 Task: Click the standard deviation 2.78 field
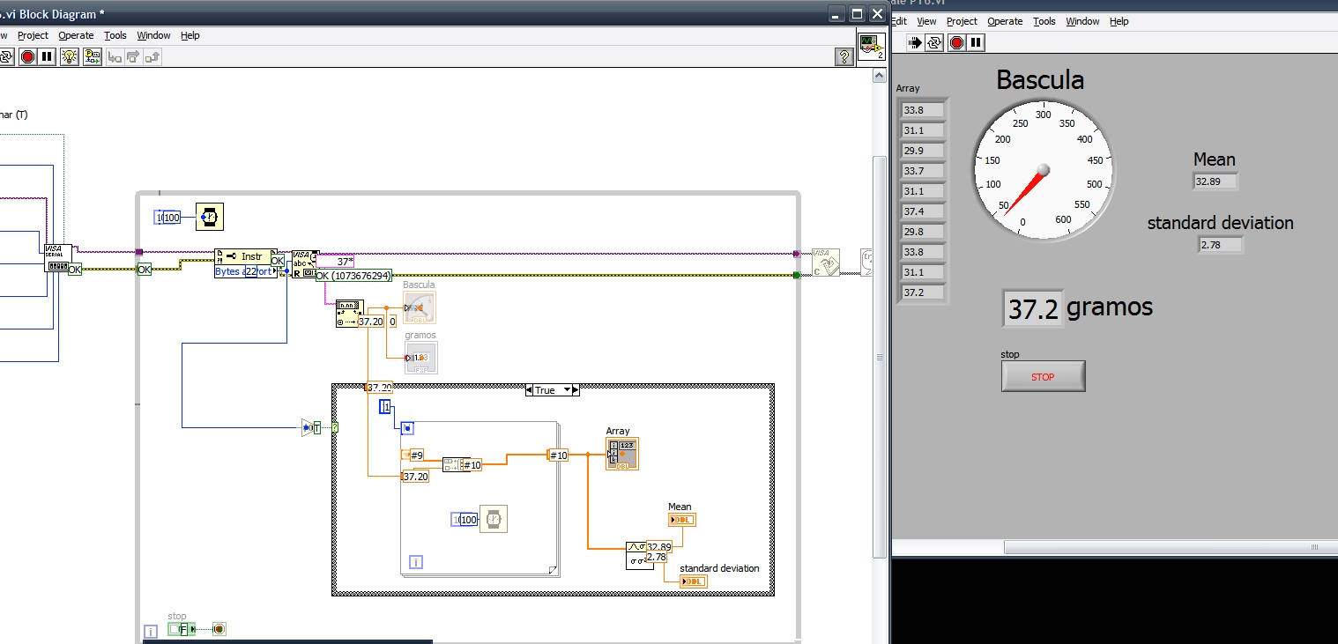point(1221,245)
